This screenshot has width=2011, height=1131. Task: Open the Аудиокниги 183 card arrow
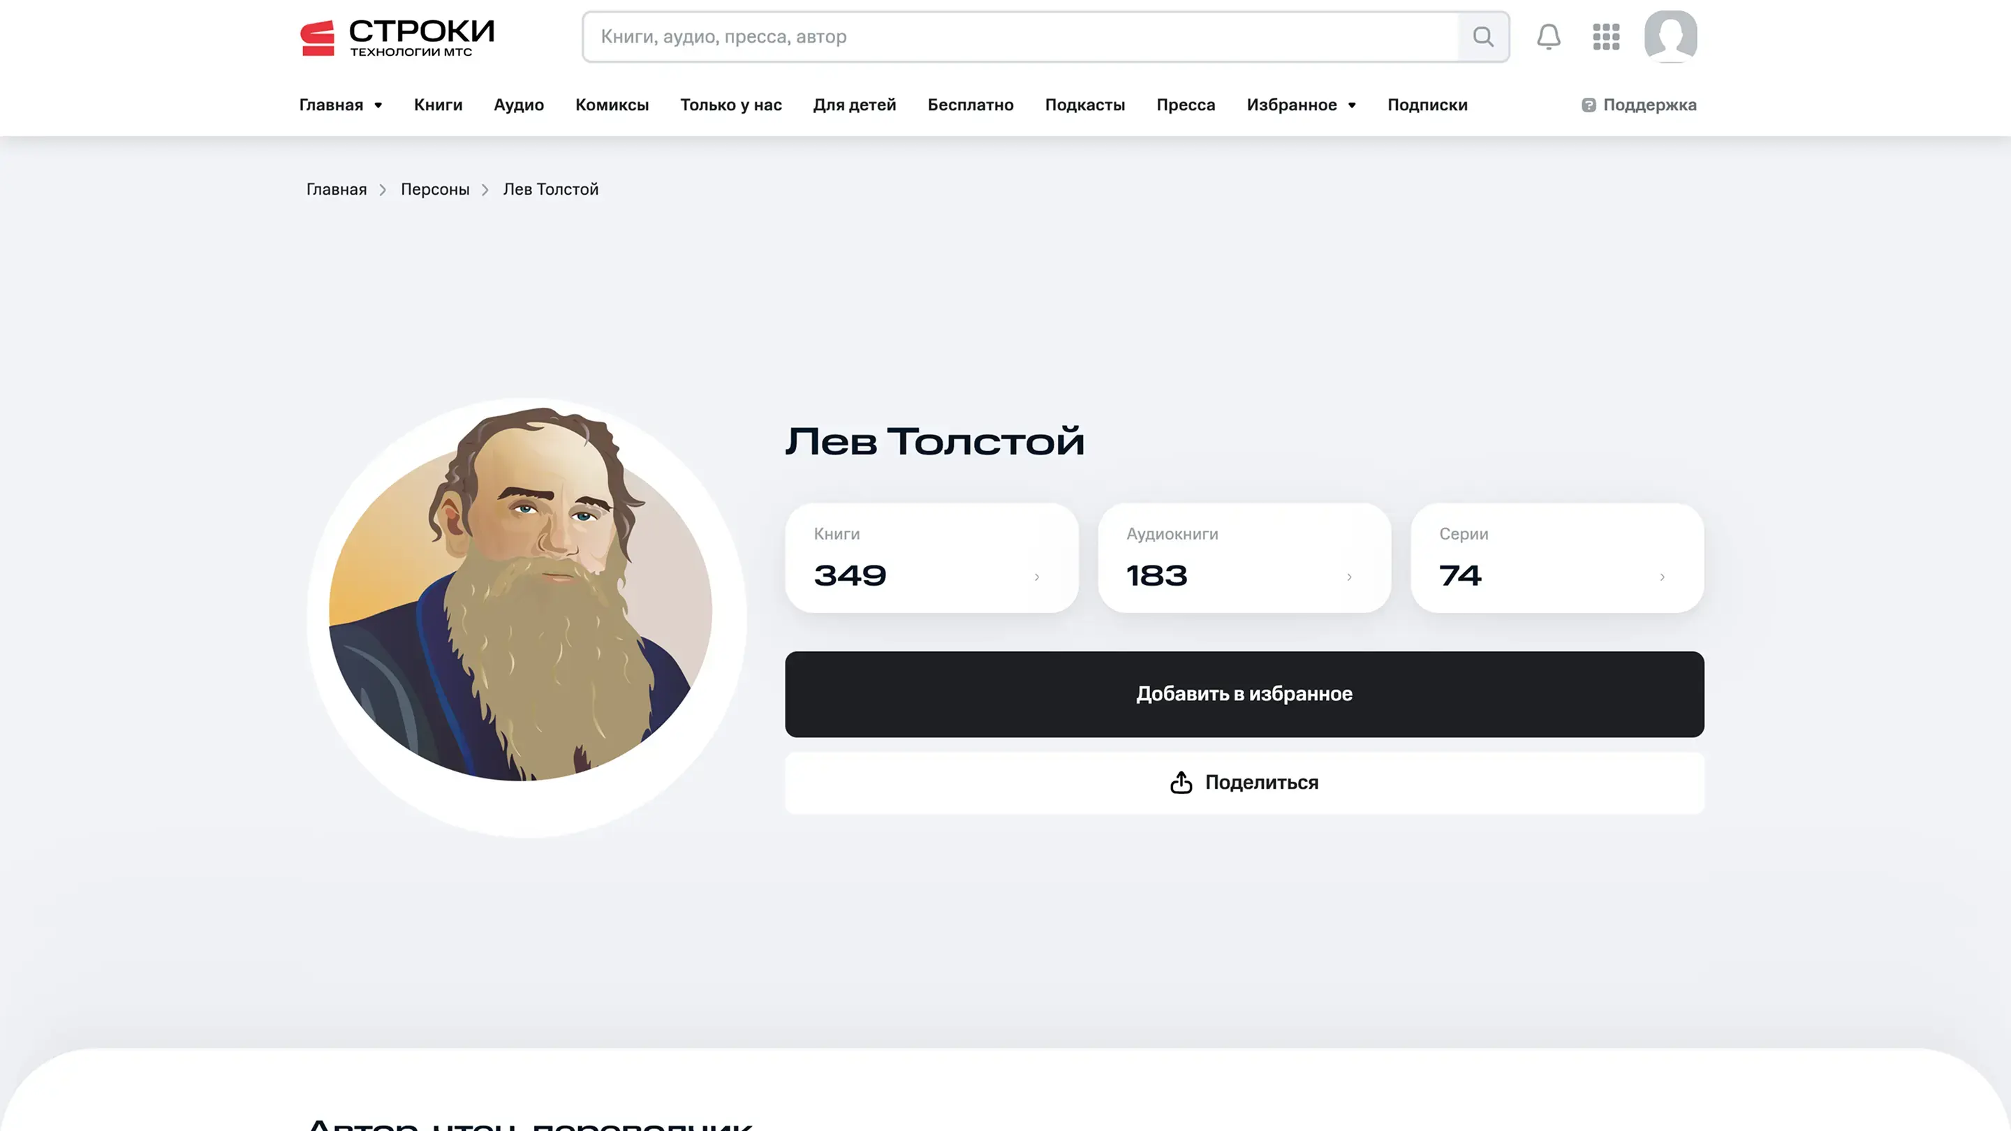click(1349, 577)
